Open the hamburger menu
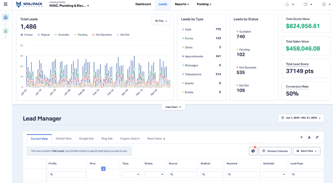Image resolution: width=333 pixels, height=183 pixels. [x=5, y=4]
